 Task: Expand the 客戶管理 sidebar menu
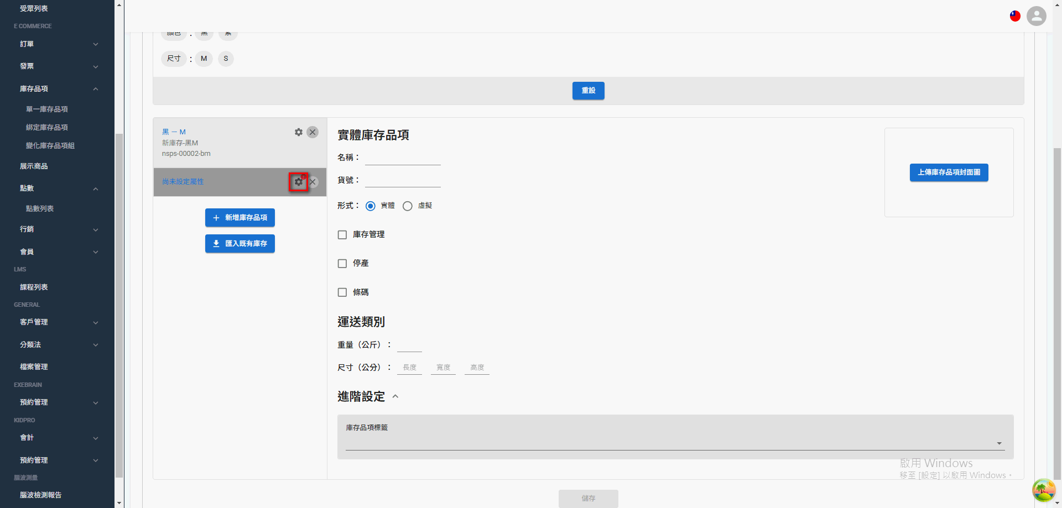(96, 322)
